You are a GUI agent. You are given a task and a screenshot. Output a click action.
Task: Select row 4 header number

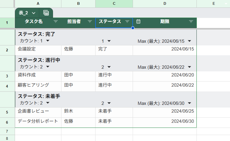click(x=7, y=86)
